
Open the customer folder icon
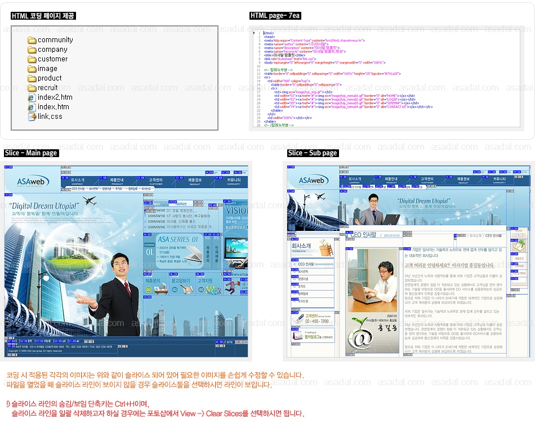click(x=32, y=59)
